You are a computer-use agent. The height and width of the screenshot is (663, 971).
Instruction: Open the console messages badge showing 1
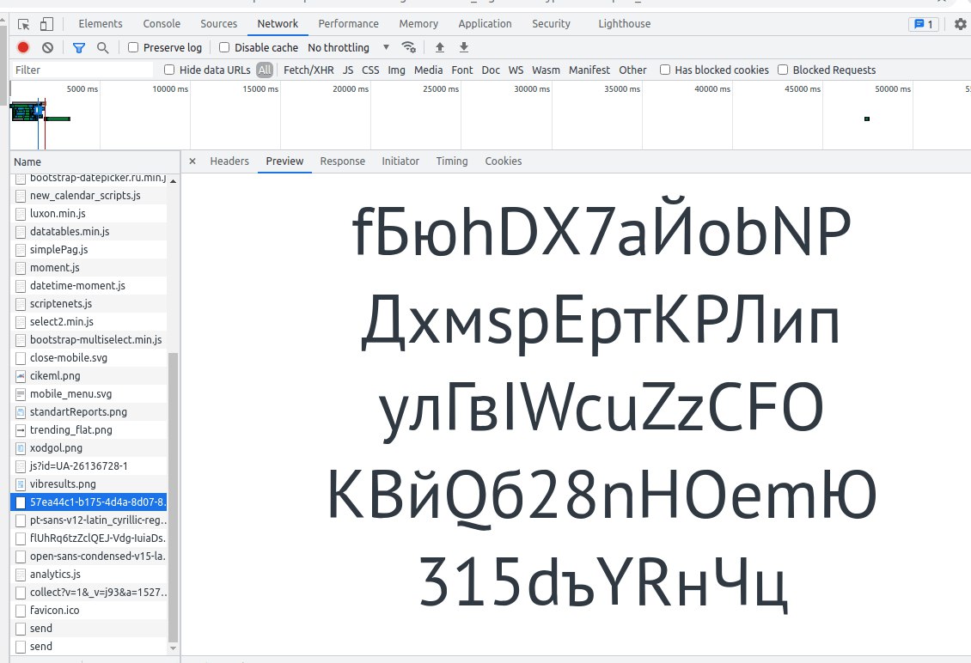coord(924,24)
